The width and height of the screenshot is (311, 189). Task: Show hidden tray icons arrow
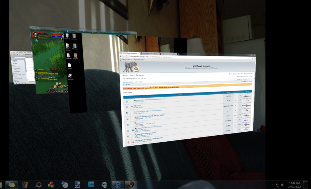[272, 185]
